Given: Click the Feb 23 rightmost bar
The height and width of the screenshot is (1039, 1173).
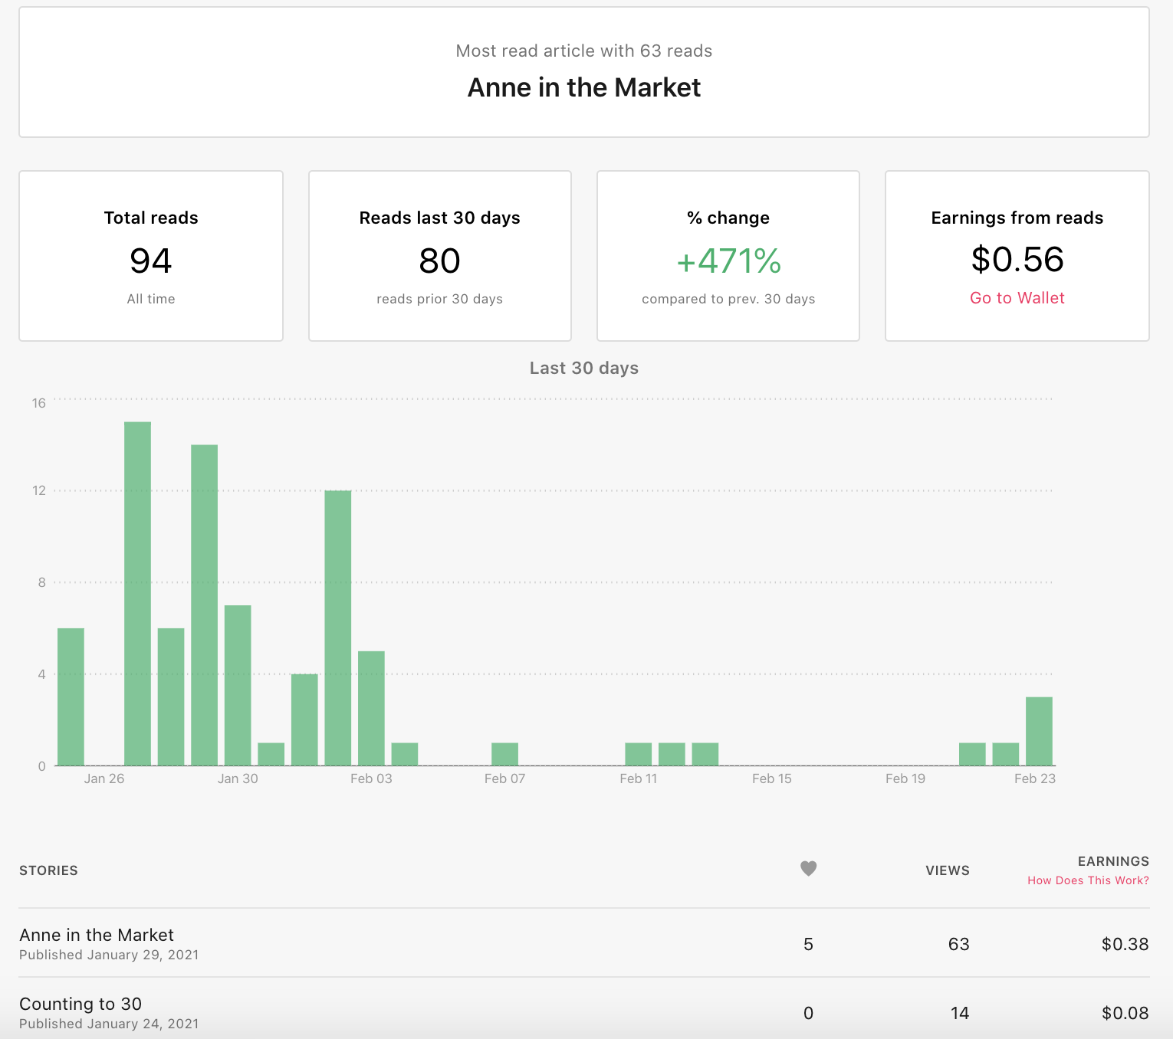Looking at the screenshot, I should (1039, 731).
